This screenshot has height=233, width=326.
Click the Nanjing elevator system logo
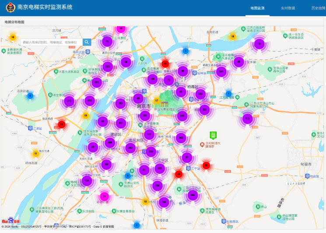pyautogui.click(x=8, y=8)
